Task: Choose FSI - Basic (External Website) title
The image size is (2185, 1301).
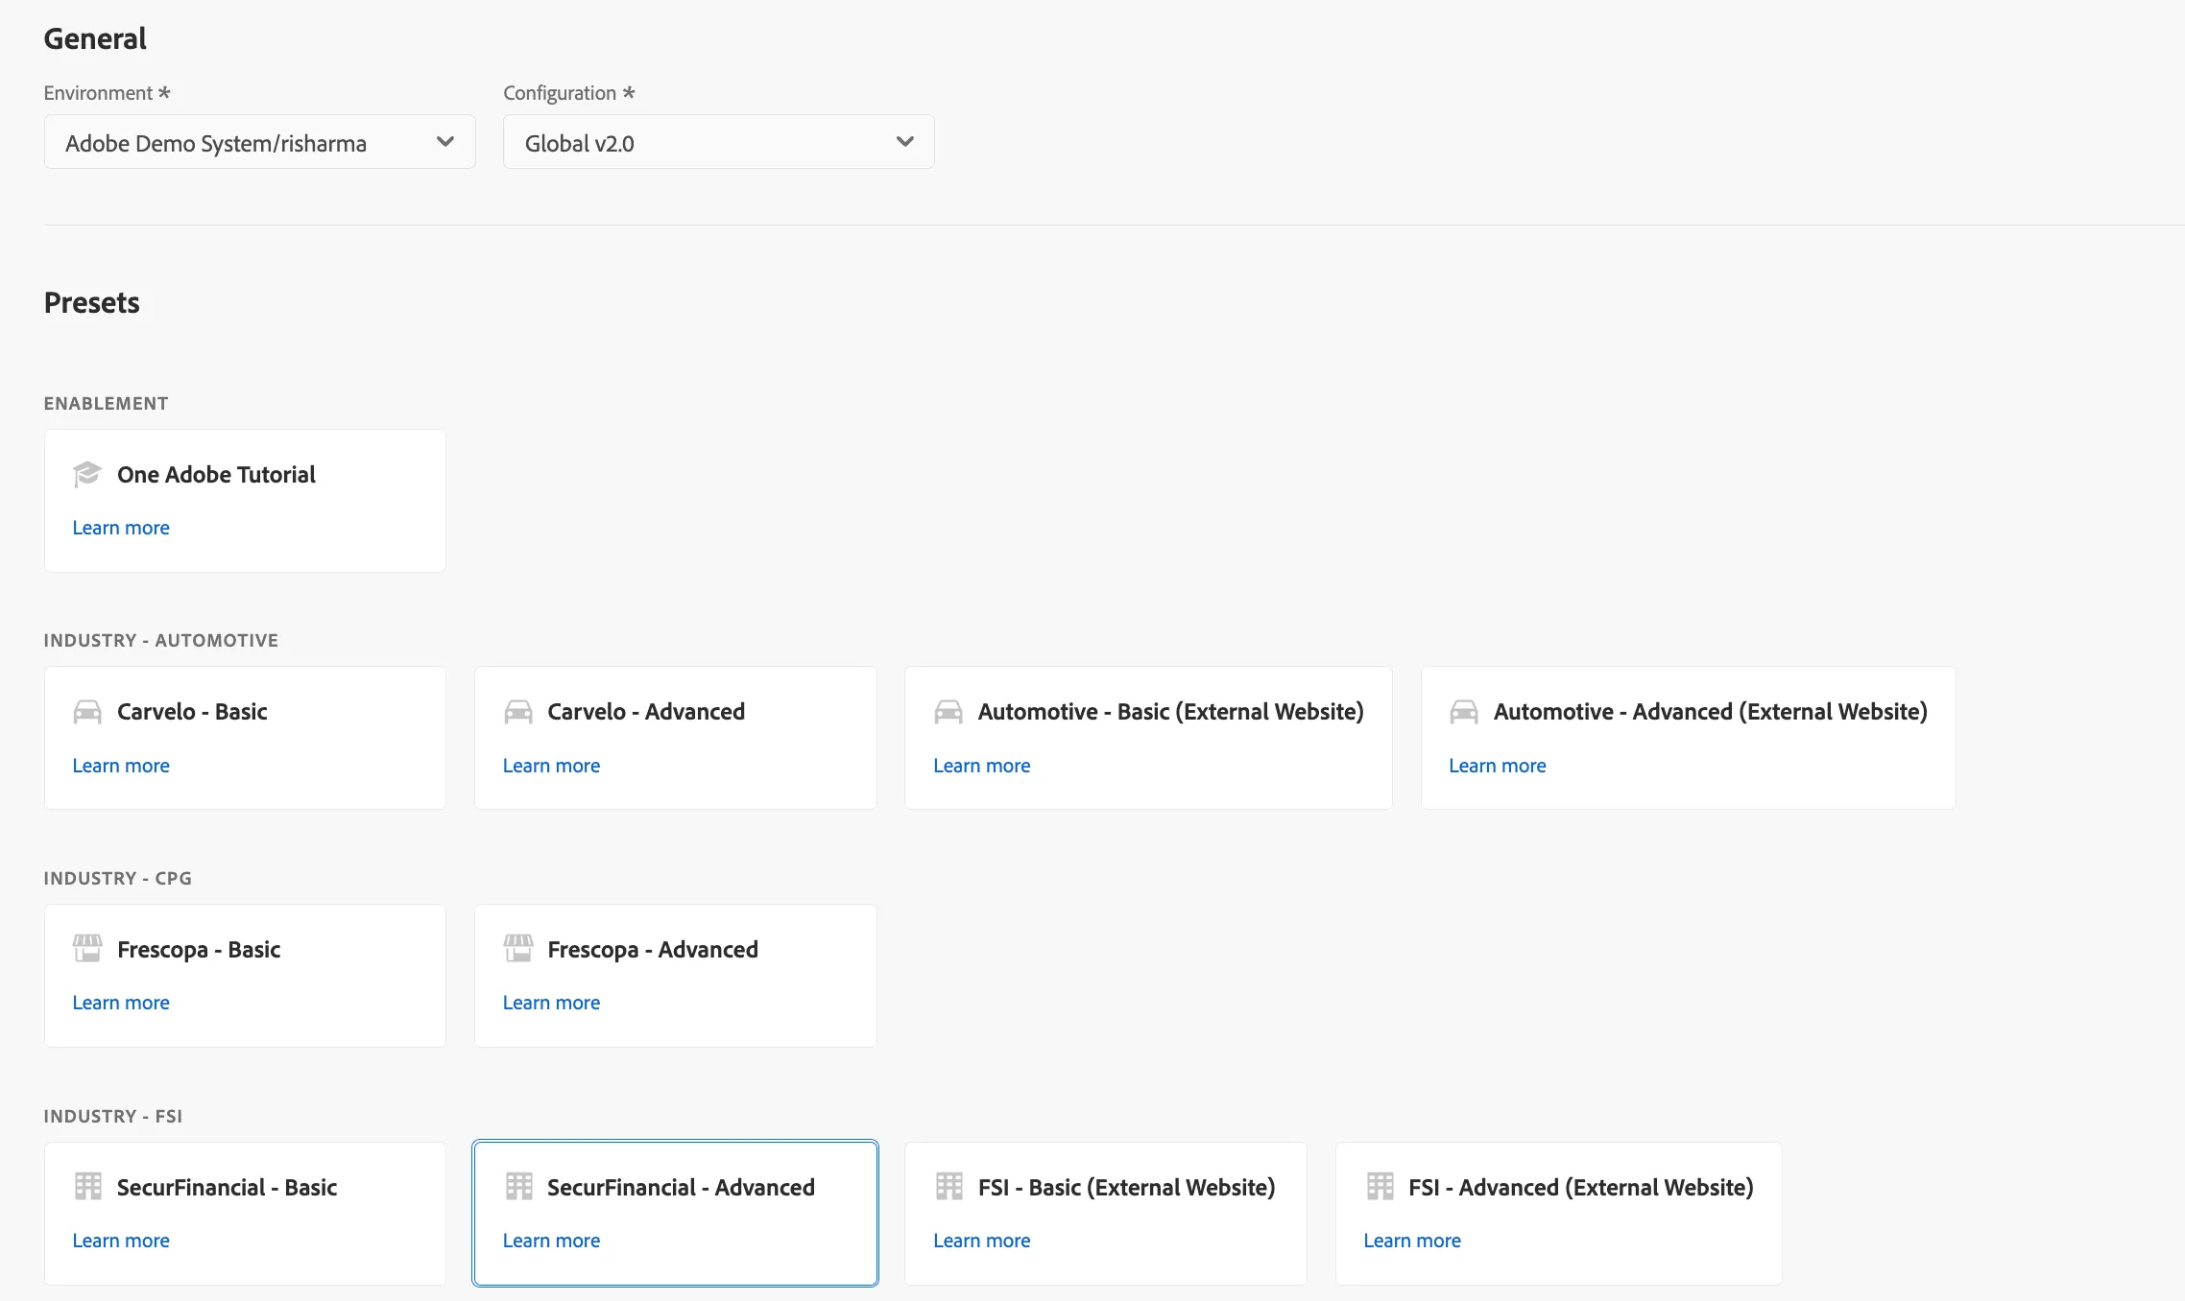Action: 1126,1188
